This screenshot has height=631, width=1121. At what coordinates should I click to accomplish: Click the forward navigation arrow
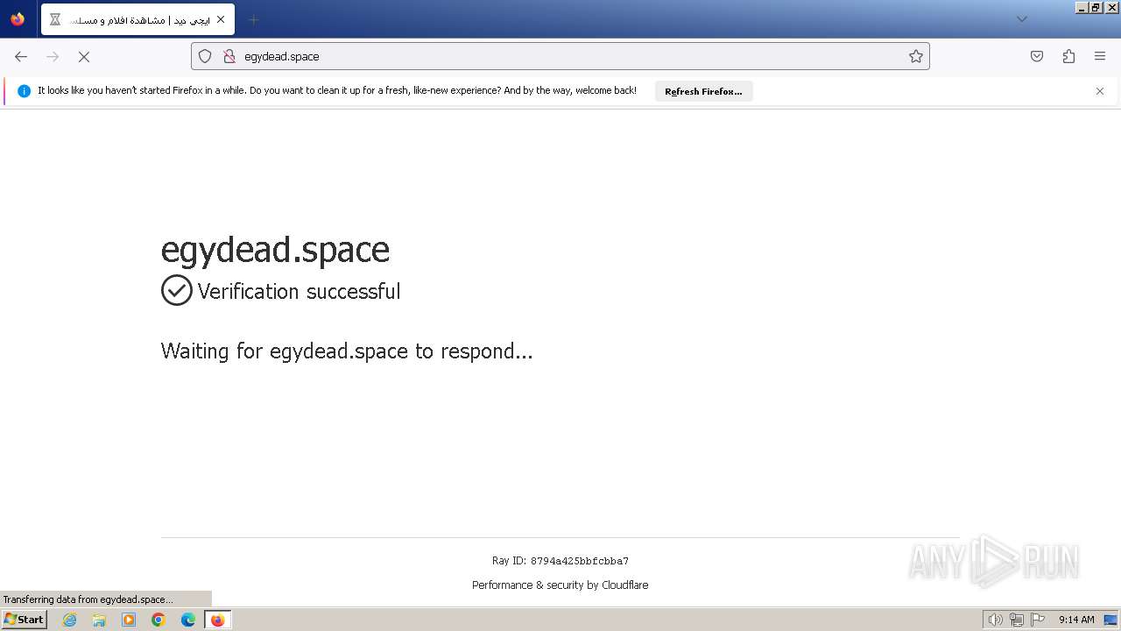(53, 56)
